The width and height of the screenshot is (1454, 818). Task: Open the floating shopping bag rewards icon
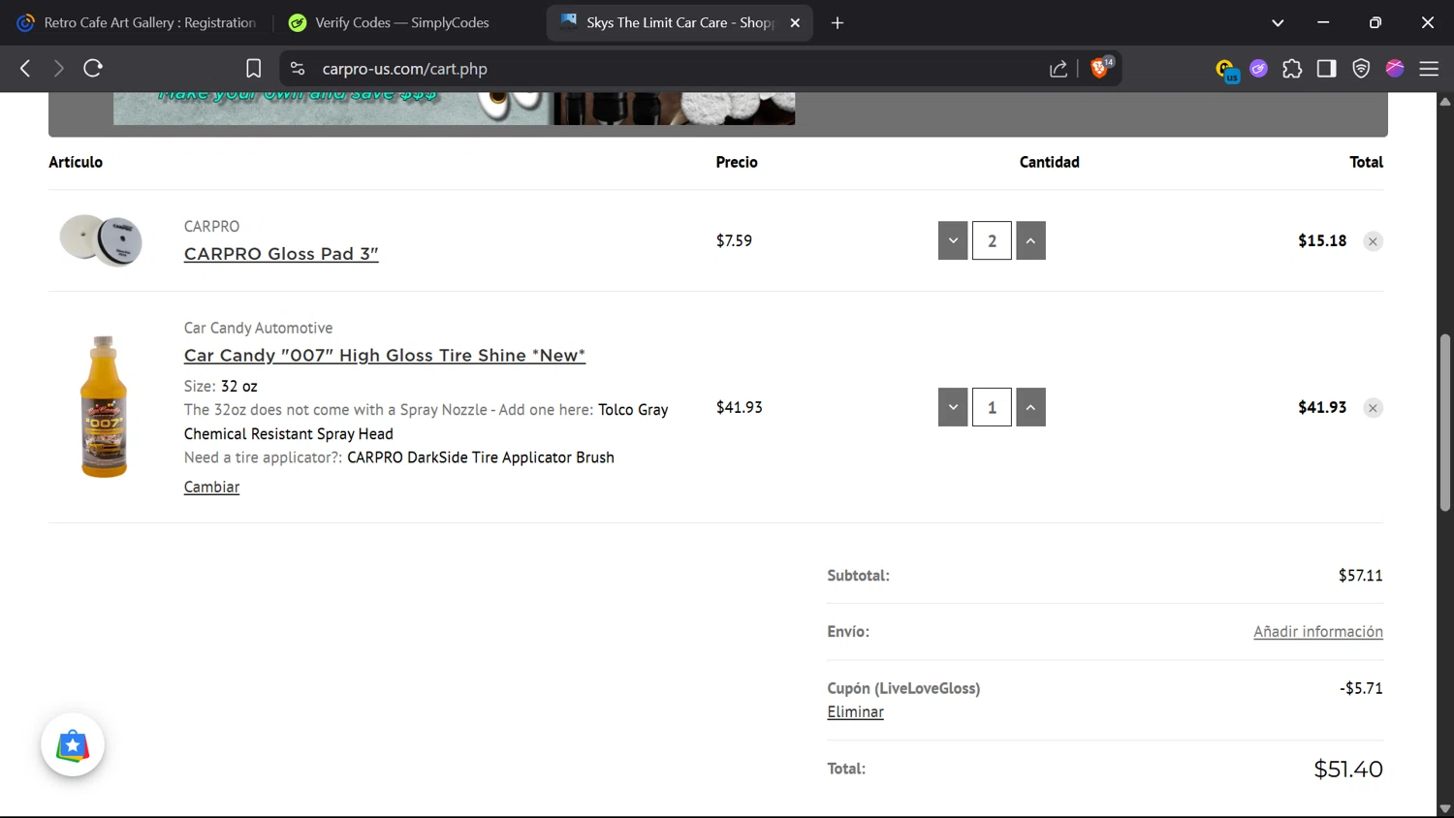(x=73, y=745)
